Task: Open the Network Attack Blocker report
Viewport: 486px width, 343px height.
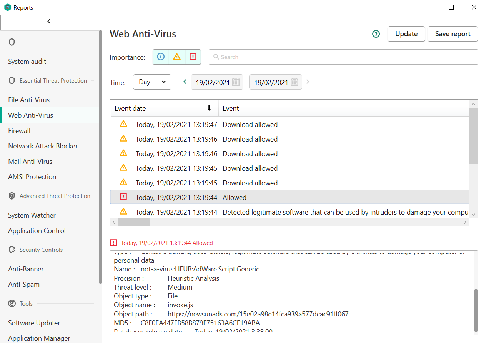Action: 43,146
